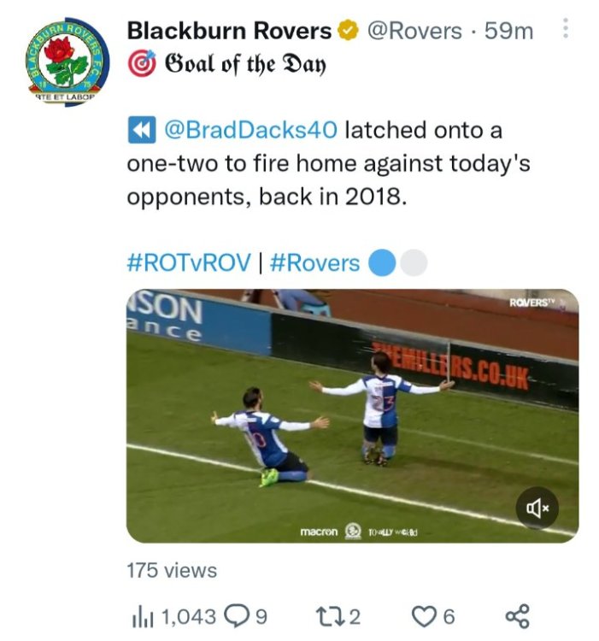599x641 pixels.
Task: Like the tweet with the heart
Action: (x=425, y=615)
